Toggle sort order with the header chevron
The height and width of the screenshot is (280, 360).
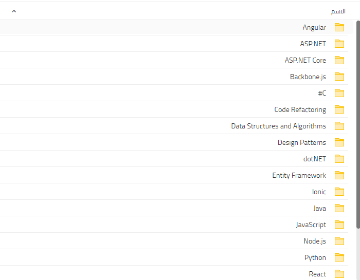(x=14, y=11)
